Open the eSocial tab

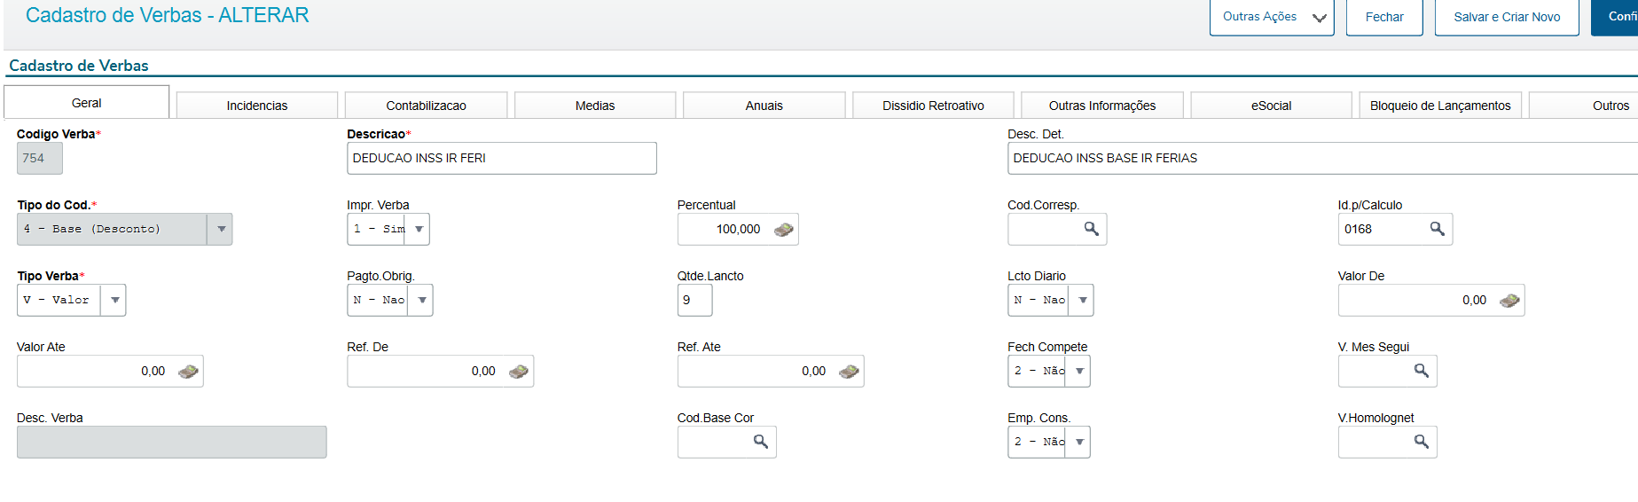[x=1271, y=106]
